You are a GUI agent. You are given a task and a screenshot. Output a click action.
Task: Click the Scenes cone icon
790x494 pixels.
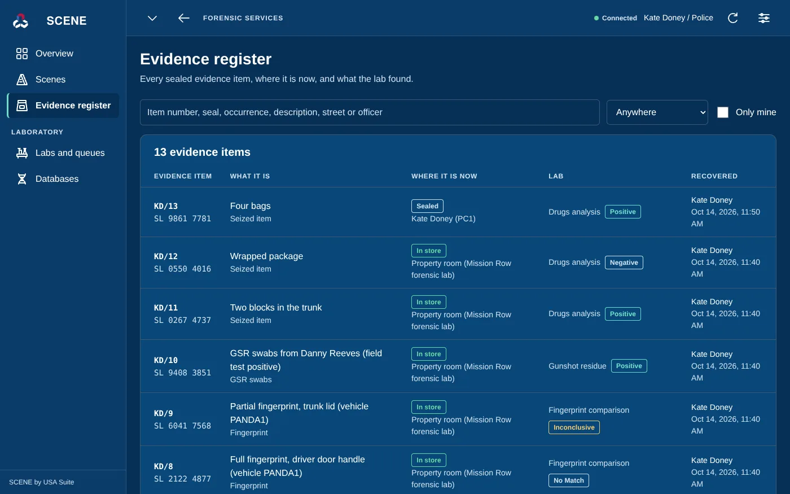tap(22, 80)
